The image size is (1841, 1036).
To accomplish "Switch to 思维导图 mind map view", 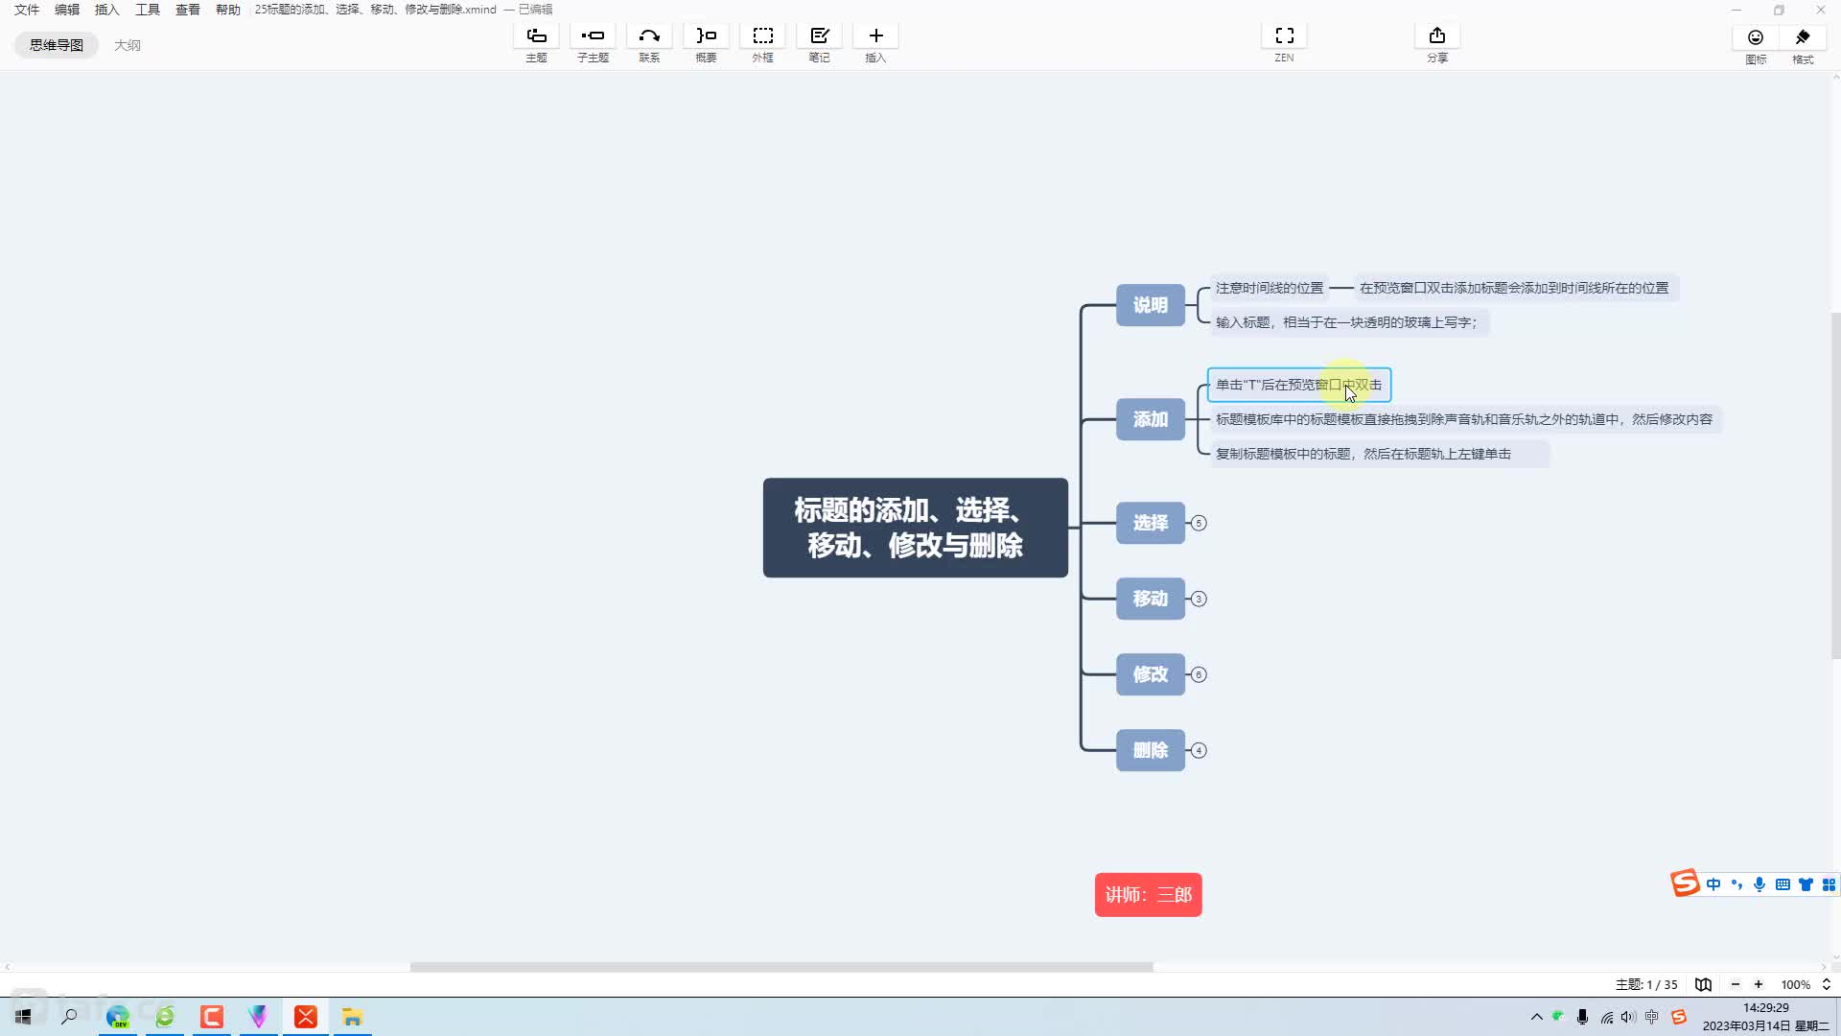I will pos(57,45).
